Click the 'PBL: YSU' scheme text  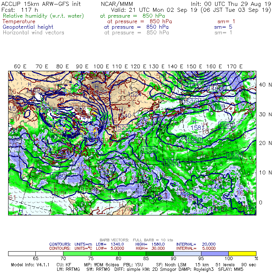tap(133, 265)
